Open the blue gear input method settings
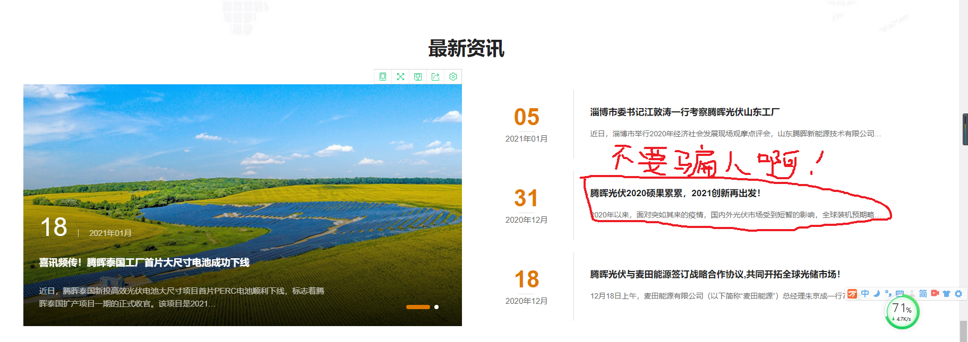The height and width of the screenshot is (342, 968). point(958,294)
